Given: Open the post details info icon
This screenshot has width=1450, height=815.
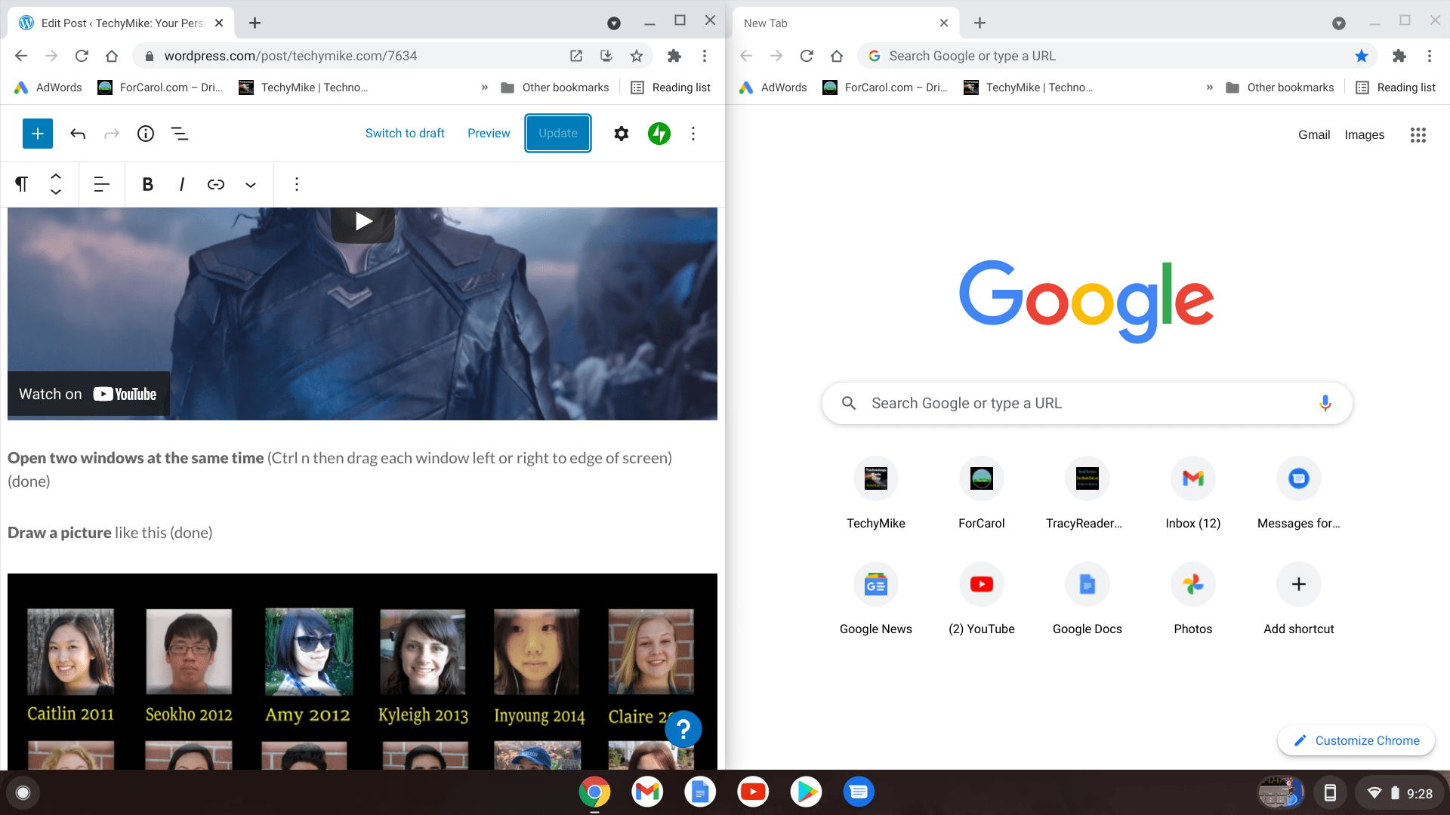Looking at the screenshot, I should click(x=145, y=134).
